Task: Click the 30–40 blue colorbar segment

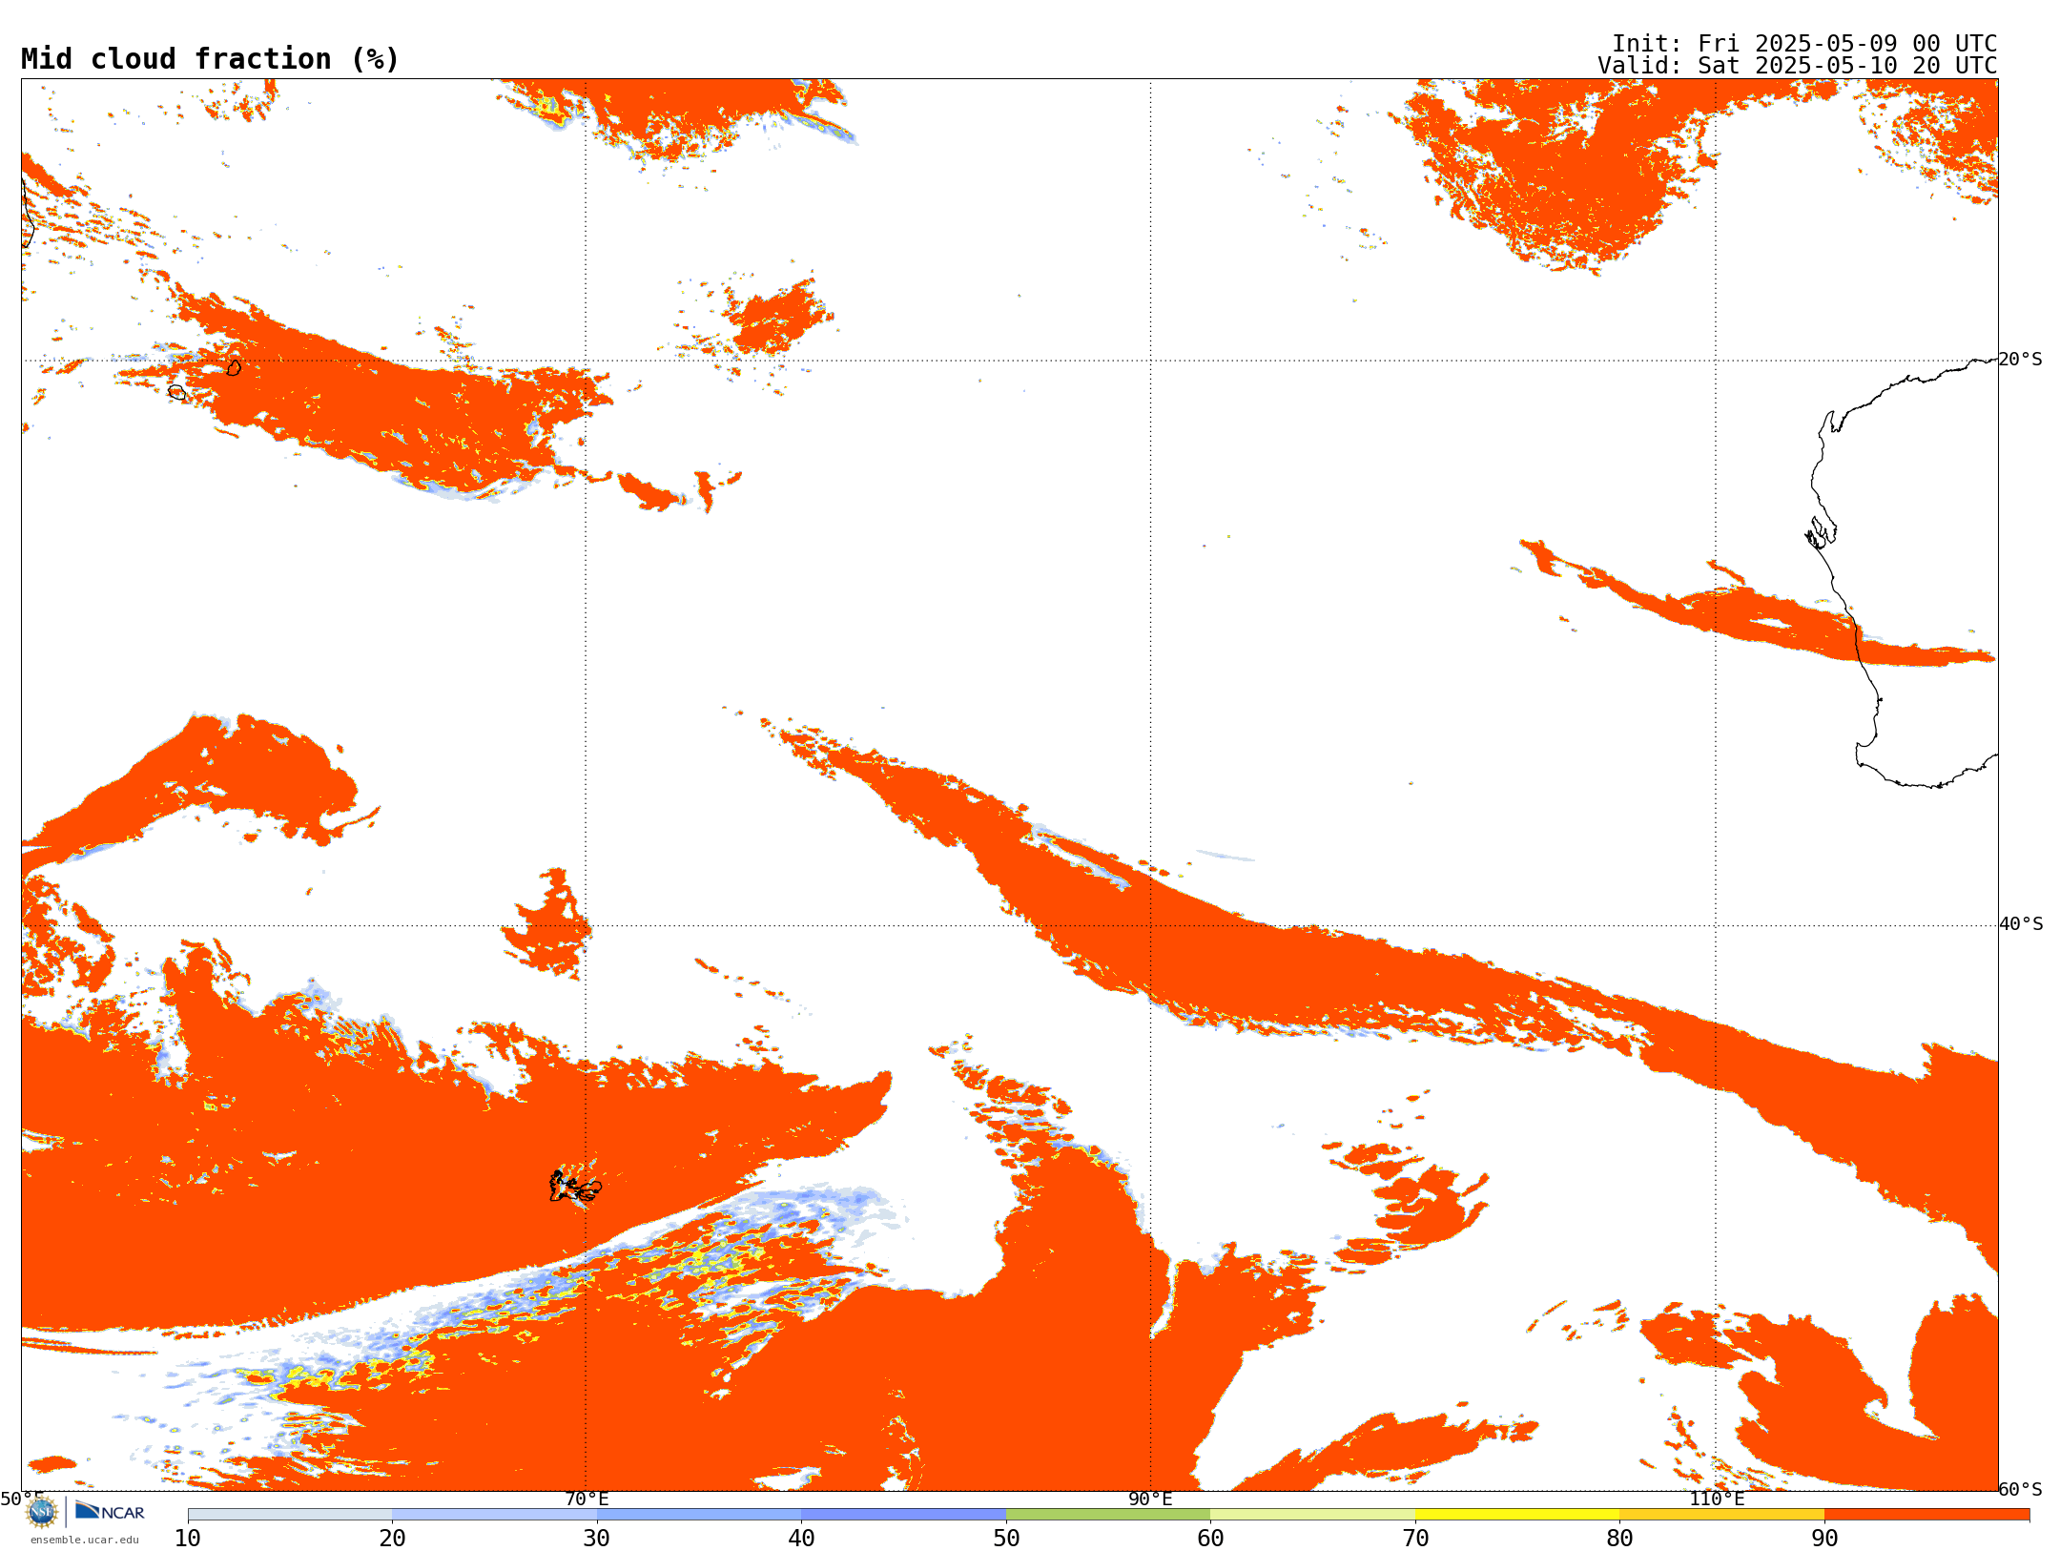Action: [699, 1515]
